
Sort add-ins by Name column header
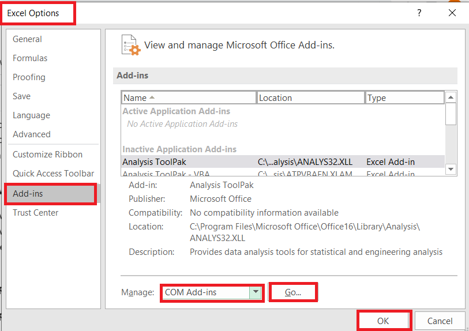(x=189, y=98)
